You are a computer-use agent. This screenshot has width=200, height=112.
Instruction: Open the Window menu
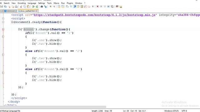(78, 3)
